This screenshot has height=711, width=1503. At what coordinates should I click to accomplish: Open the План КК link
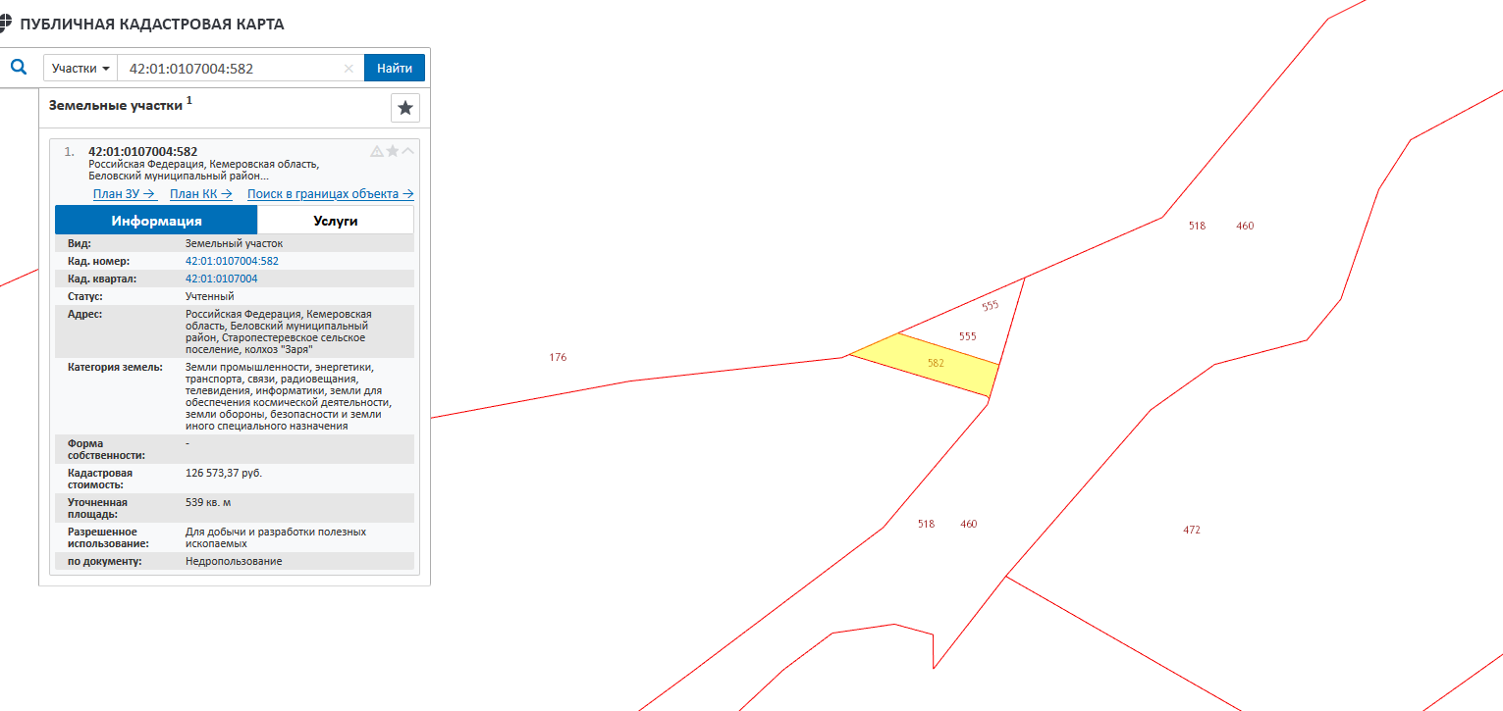click(201, 194)
